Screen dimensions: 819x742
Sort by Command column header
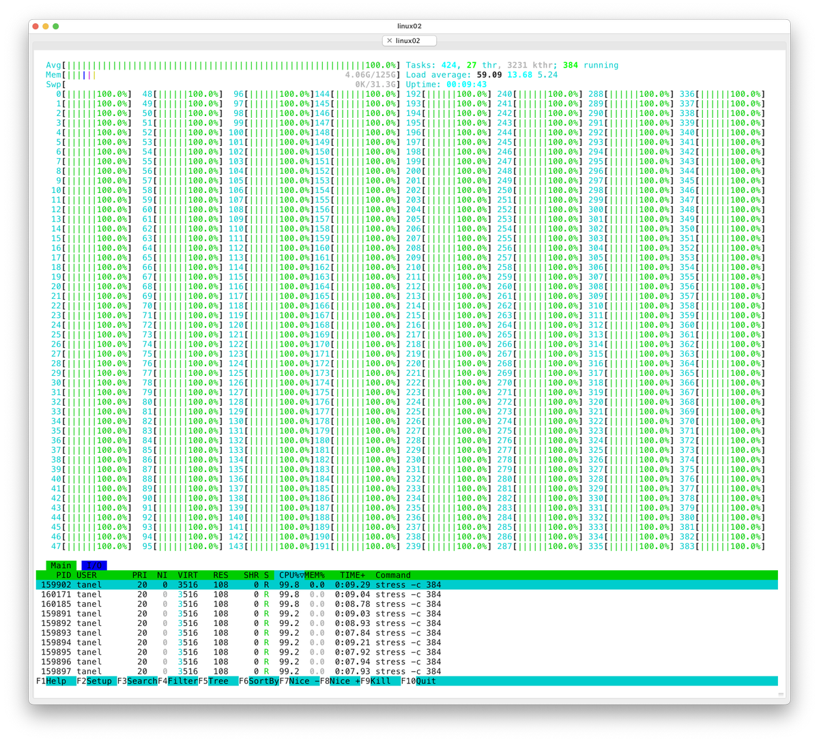(x=393, y=575)
